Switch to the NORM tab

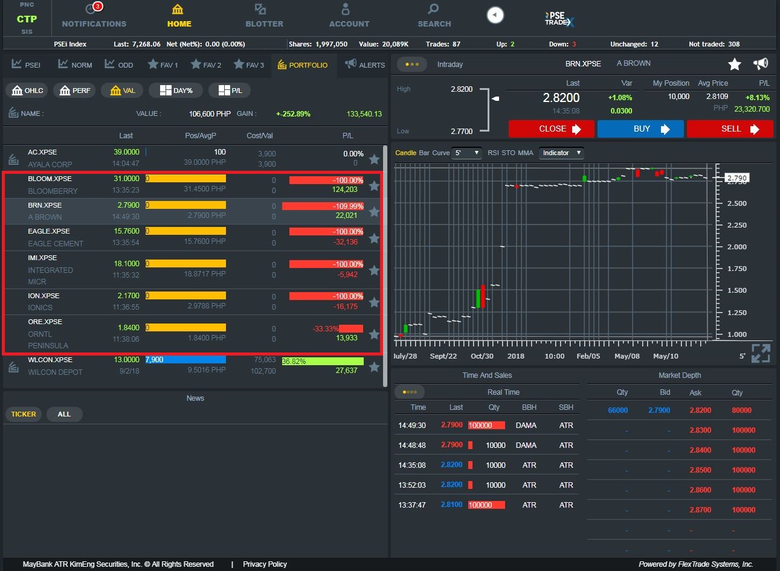coord(75,65)
